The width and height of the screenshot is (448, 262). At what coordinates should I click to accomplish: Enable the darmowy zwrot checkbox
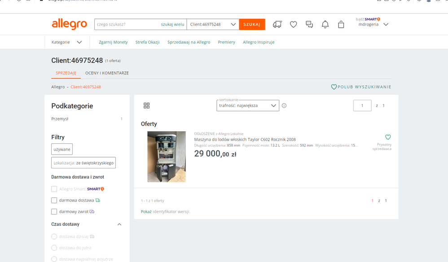coord(54,211)
